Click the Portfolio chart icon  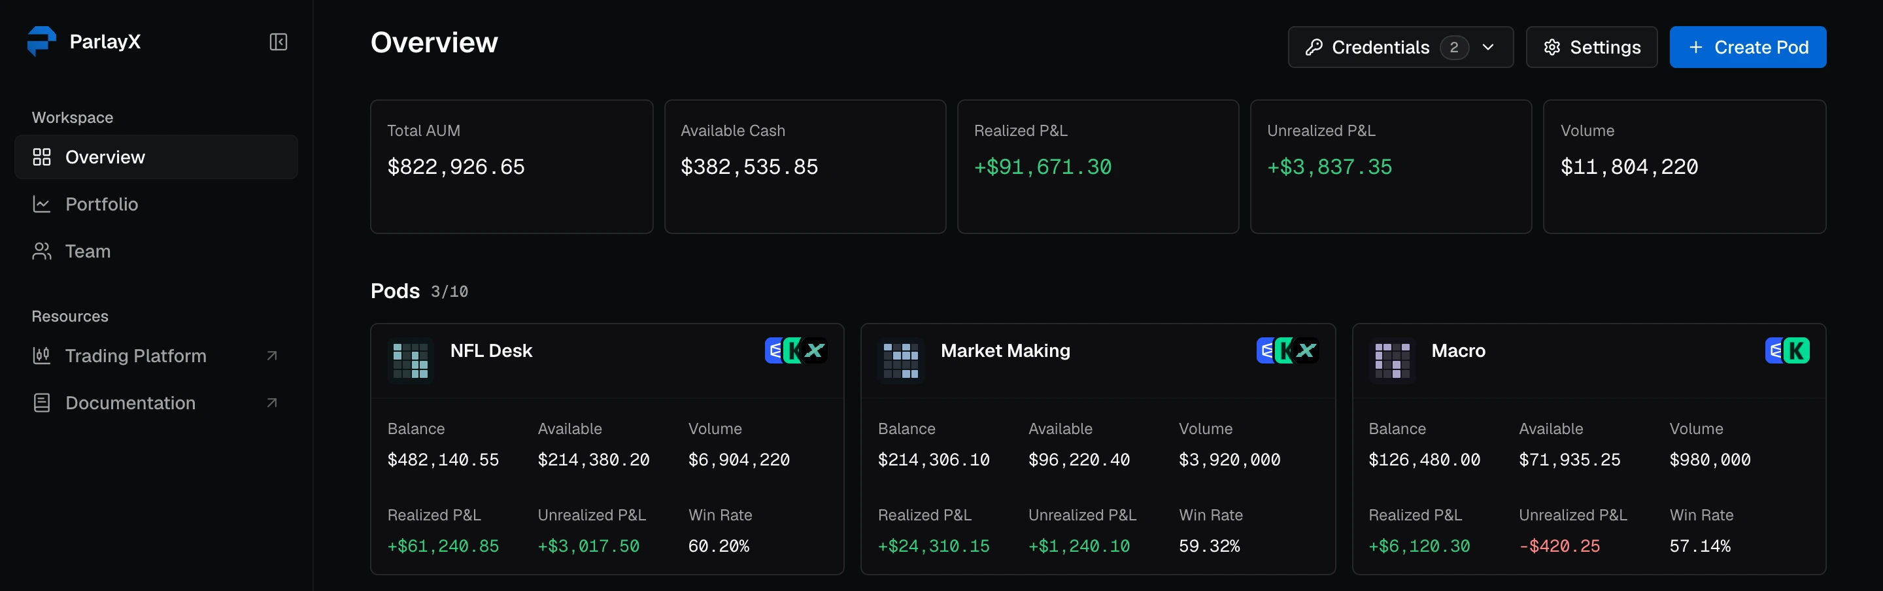(x=42, y=204)
